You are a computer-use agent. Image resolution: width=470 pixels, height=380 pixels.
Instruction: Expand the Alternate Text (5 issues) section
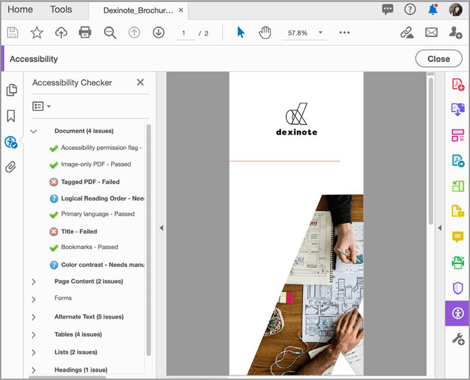point(34,317)
